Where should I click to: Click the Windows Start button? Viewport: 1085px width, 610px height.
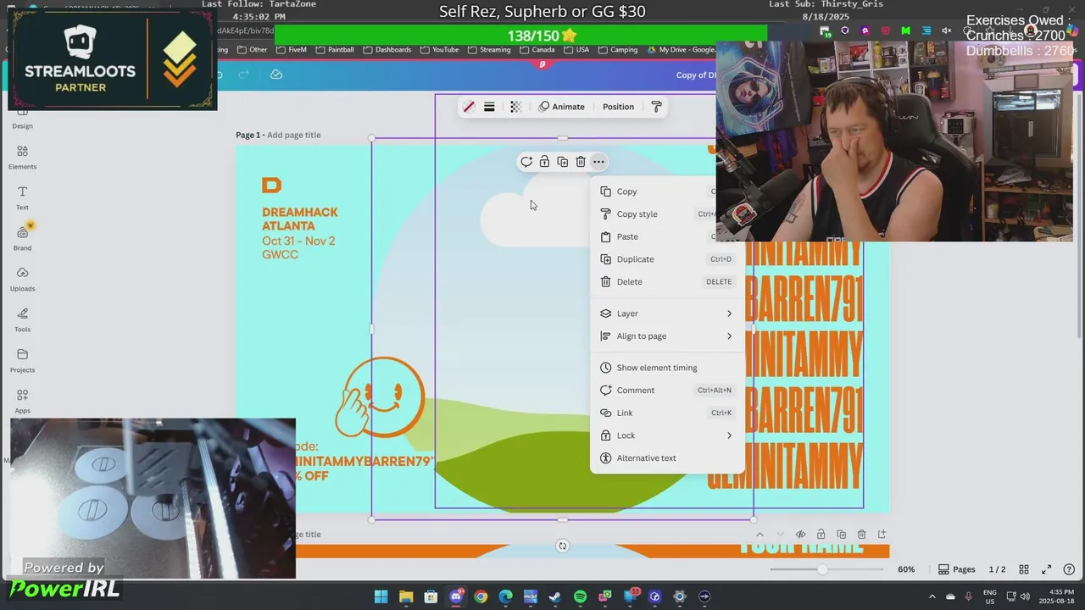[x=381, y=596]
